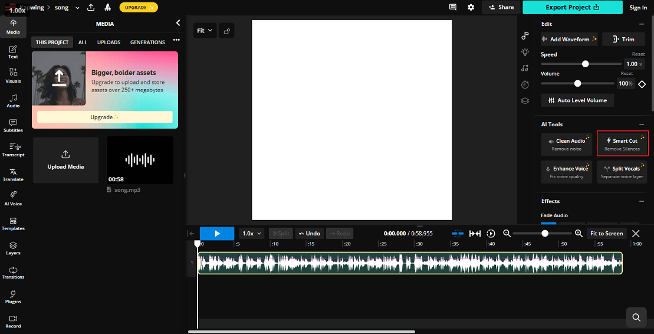
Task: Click Auto Level Volume button
Action: point(577,100)
